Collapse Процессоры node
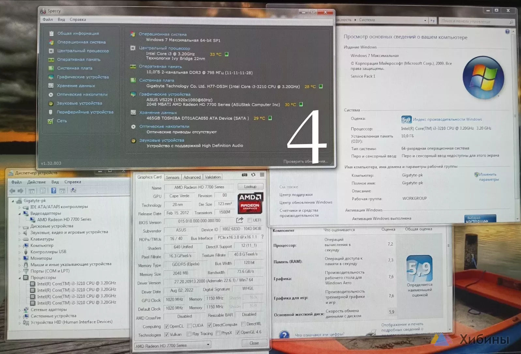 (x=19, y=278)
